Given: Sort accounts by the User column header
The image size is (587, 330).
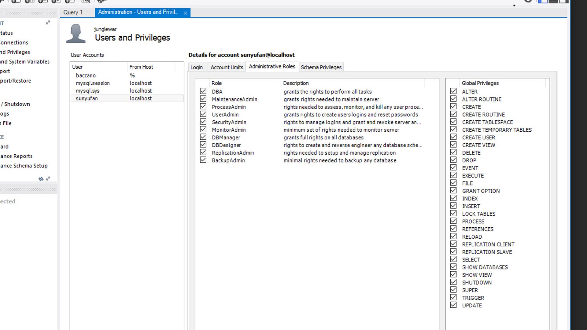Looking at the screenshot, I should 98,67.
